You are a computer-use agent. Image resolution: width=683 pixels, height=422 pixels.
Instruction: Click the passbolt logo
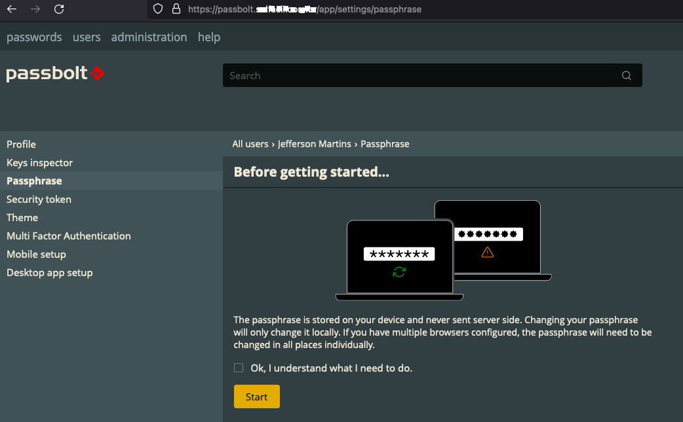55,73
